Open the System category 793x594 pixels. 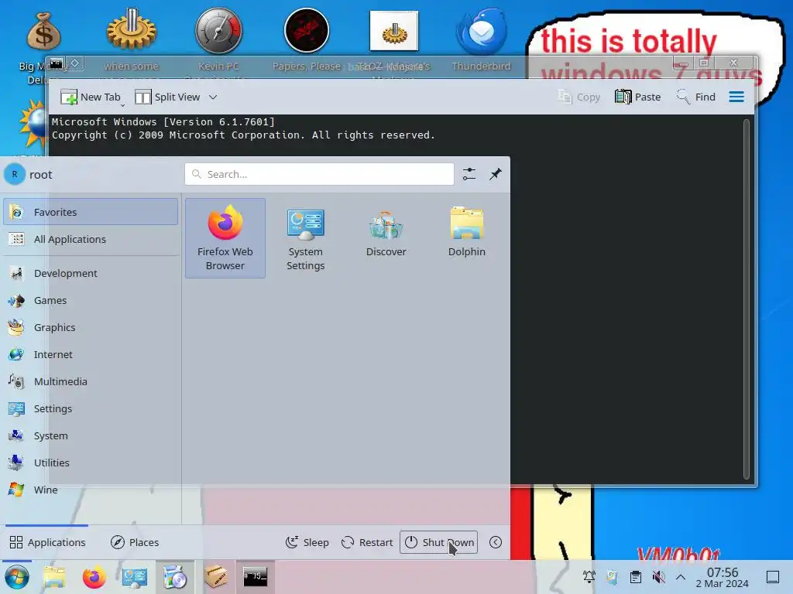tap(91, 435)
